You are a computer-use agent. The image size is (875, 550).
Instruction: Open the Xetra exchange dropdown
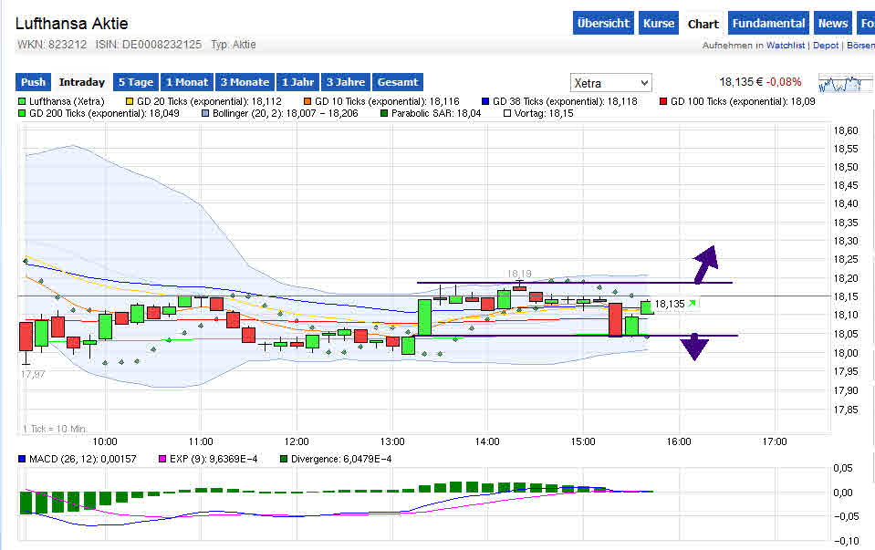(x=611, y=83)
